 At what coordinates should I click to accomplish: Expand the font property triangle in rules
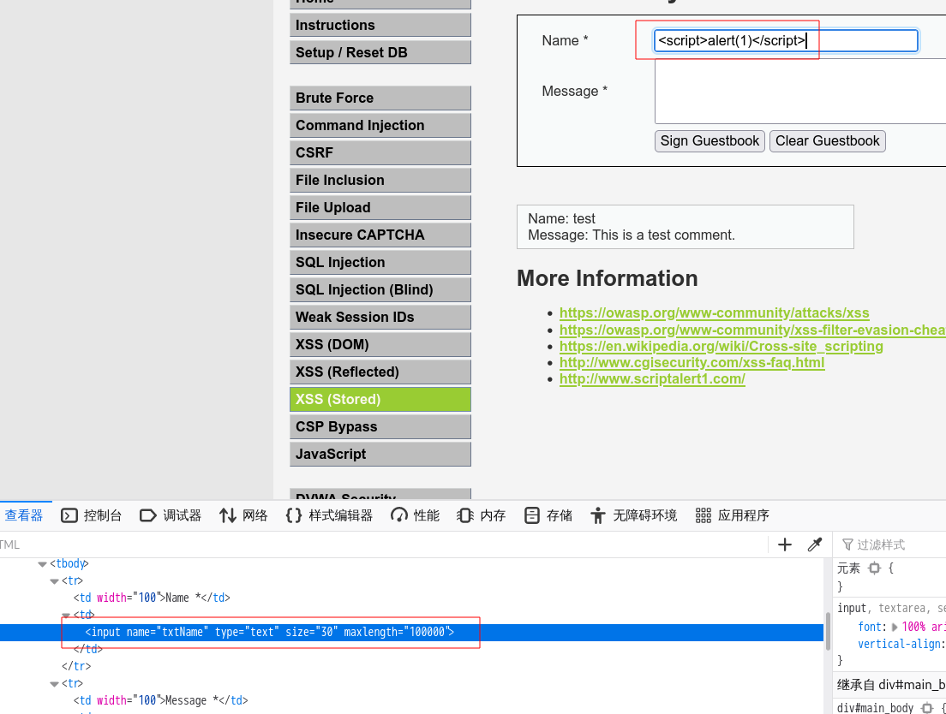click(895, 628)
